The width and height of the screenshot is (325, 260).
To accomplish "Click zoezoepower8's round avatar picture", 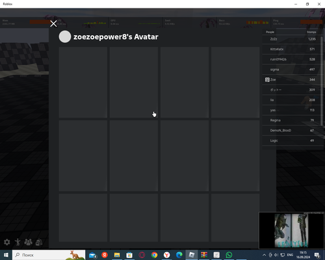I will (x=65, y=36).
